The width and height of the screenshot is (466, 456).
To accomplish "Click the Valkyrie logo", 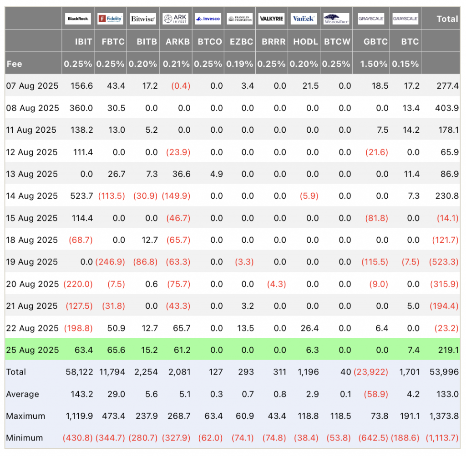I will click(x=272, y=19).
